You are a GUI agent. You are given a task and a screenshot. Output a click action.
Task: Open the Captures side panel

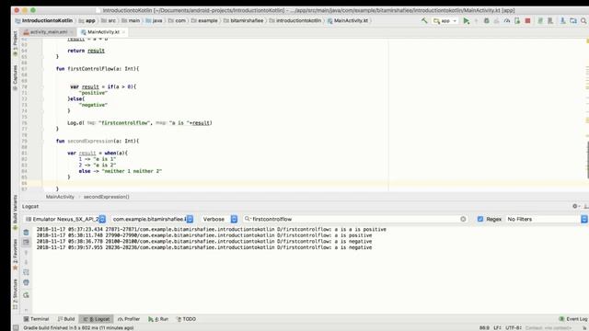click(x=15, y=77)
